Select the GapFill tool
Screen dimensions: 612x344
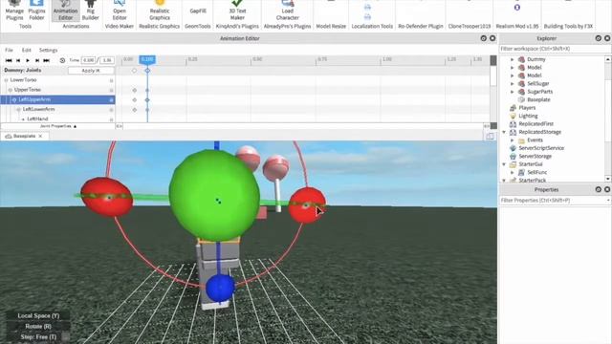198,11
